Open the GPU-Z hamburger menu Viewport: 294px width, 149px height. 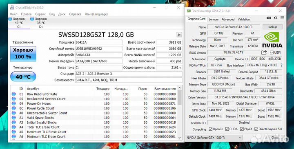tap(282, 18)
